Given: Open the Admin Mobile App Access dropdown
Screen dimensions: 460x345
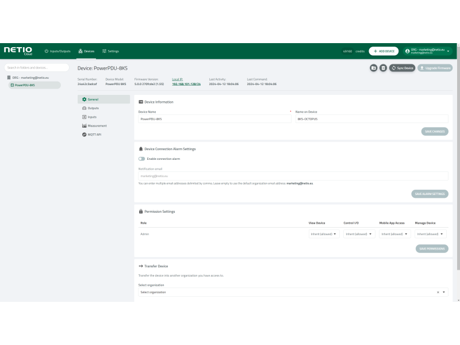Looking at the screenshot, I should [394, 234].
